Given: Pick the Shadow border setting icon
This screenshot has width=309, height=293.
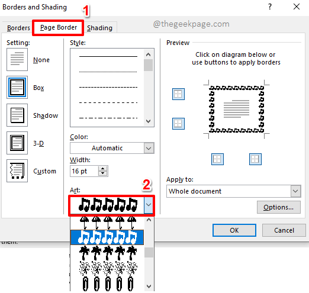Looking at the screenshot, I should coord(17,115).
